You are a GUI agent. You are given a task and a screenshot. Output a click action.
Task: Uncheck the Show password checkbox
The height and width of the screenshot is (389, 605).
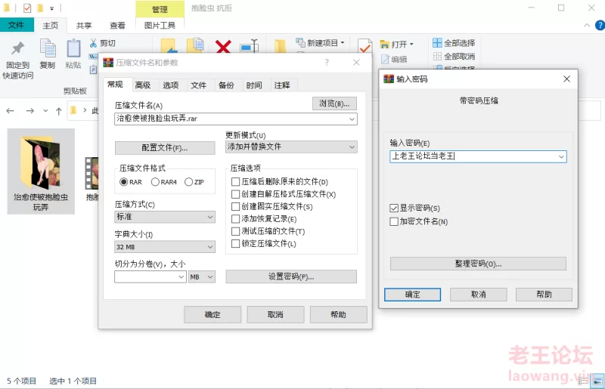pyautogui.click(x=394, y=208)
